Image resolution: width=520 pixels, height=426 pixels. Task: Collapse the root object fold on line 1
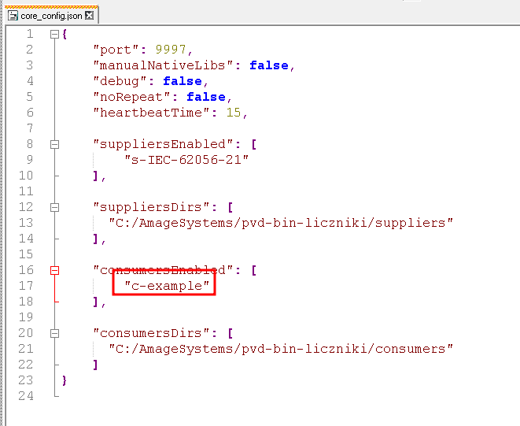tap(54, 34)
